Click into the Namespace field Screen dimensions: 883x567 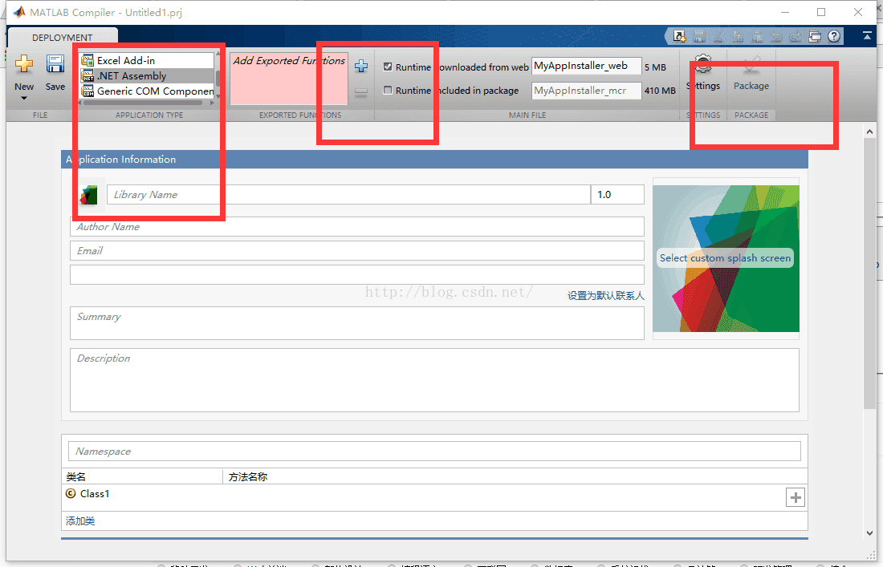434,452
